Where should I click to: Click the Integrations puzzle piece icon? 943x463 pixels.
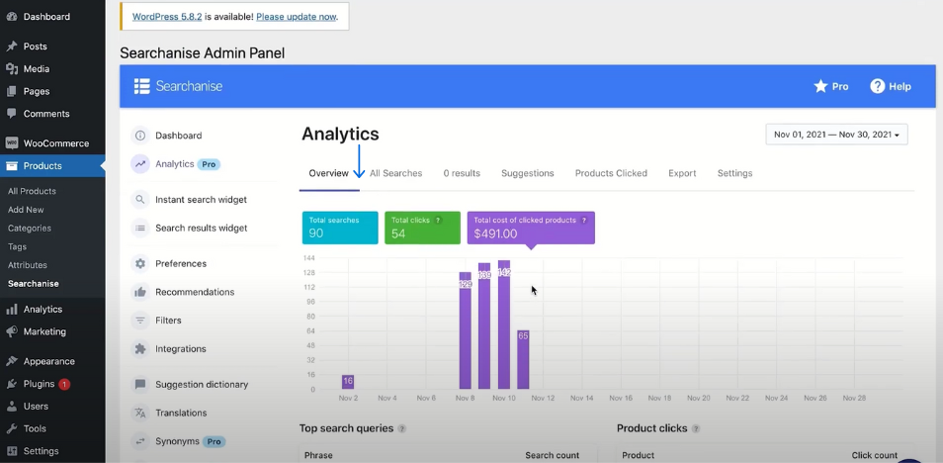140,348
